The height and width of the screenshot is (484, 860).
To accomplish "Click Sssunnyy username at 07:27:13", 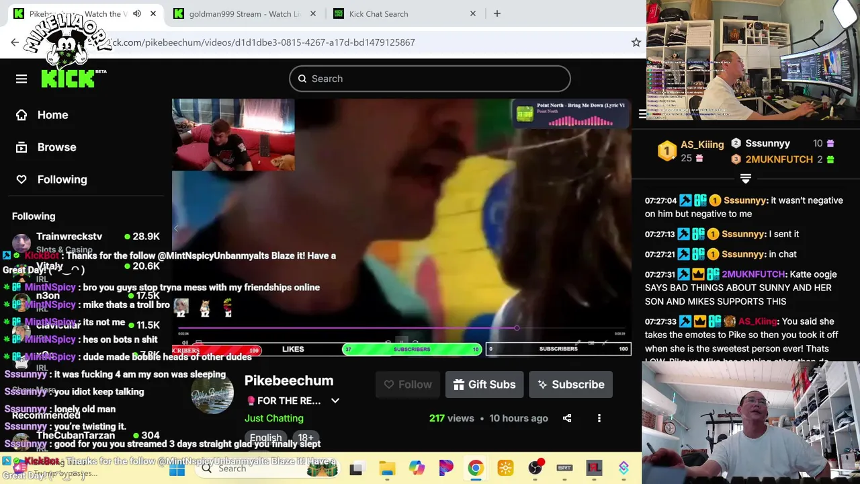I will click(x=743, y=234).
